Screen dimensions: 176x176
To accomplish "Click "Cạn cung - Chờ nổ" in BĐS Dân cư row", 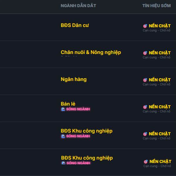I will (x=156, y=31).
